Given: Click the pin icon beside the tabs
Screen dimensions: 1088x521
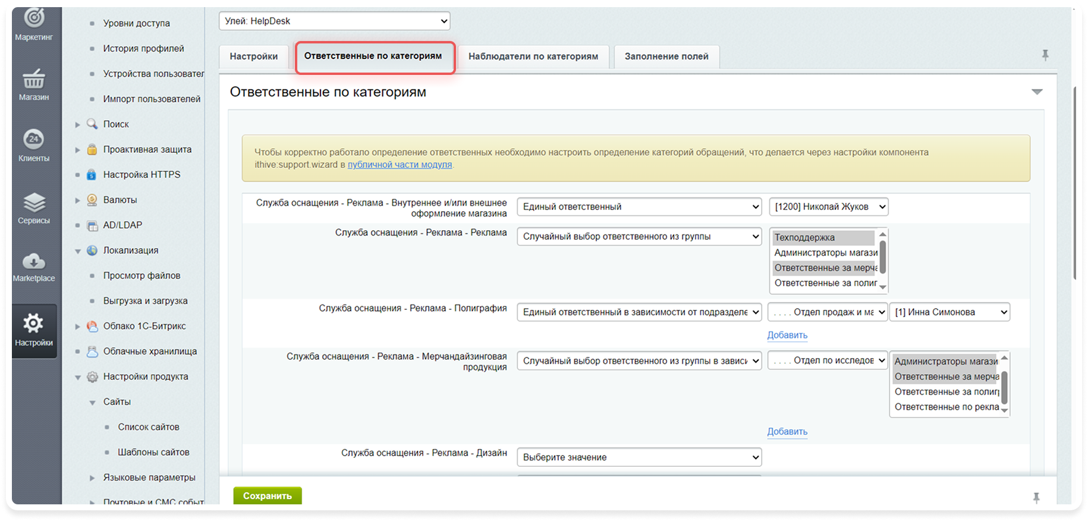Looking at the screenshot, I should click(x=1045, y=55).
